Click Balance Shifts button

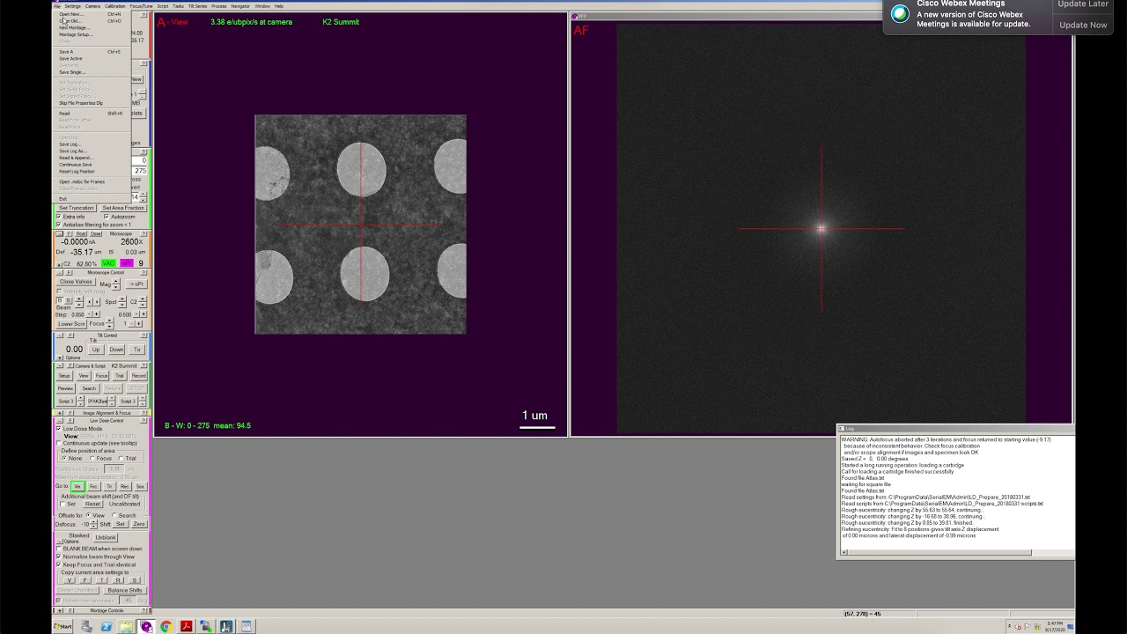(125, 590)
